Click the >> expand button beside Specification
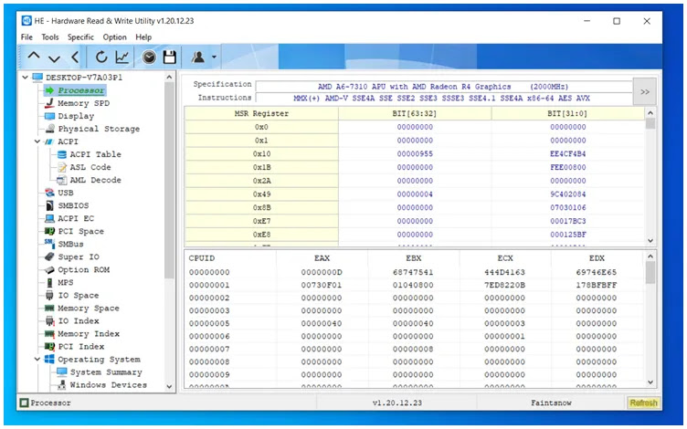Viewport: 687px width, 429px height. click(x=644, y=91)
